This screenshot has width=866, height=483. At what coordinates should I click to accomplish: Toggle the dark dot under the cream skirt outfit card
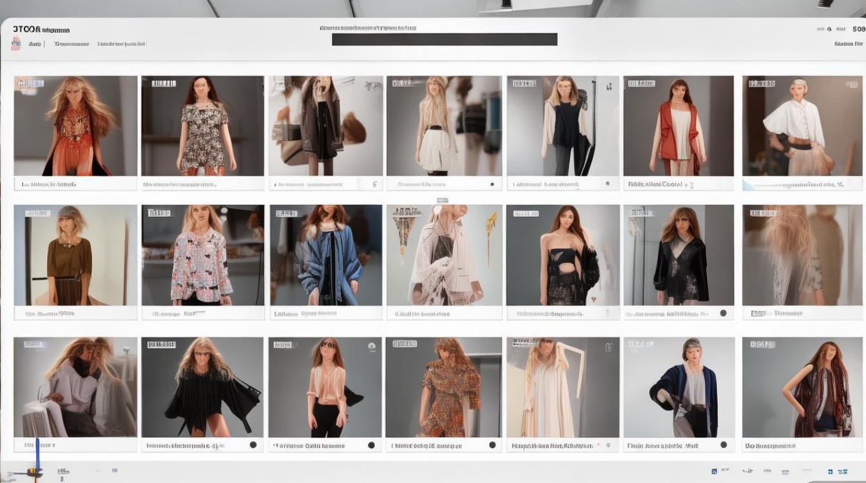coord(492,184)
